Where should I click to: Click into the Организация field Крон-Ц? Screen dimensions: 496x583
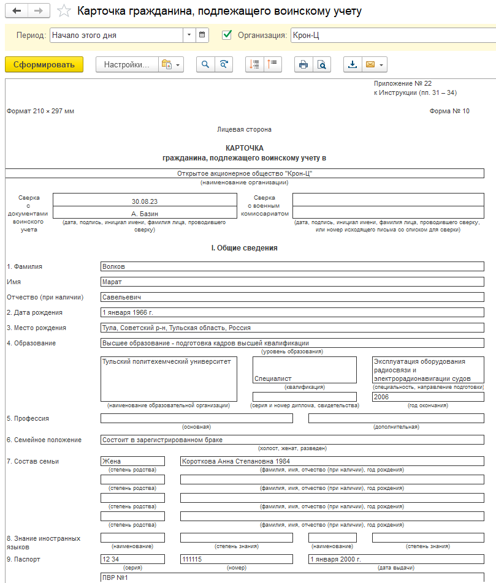point(393,36)
